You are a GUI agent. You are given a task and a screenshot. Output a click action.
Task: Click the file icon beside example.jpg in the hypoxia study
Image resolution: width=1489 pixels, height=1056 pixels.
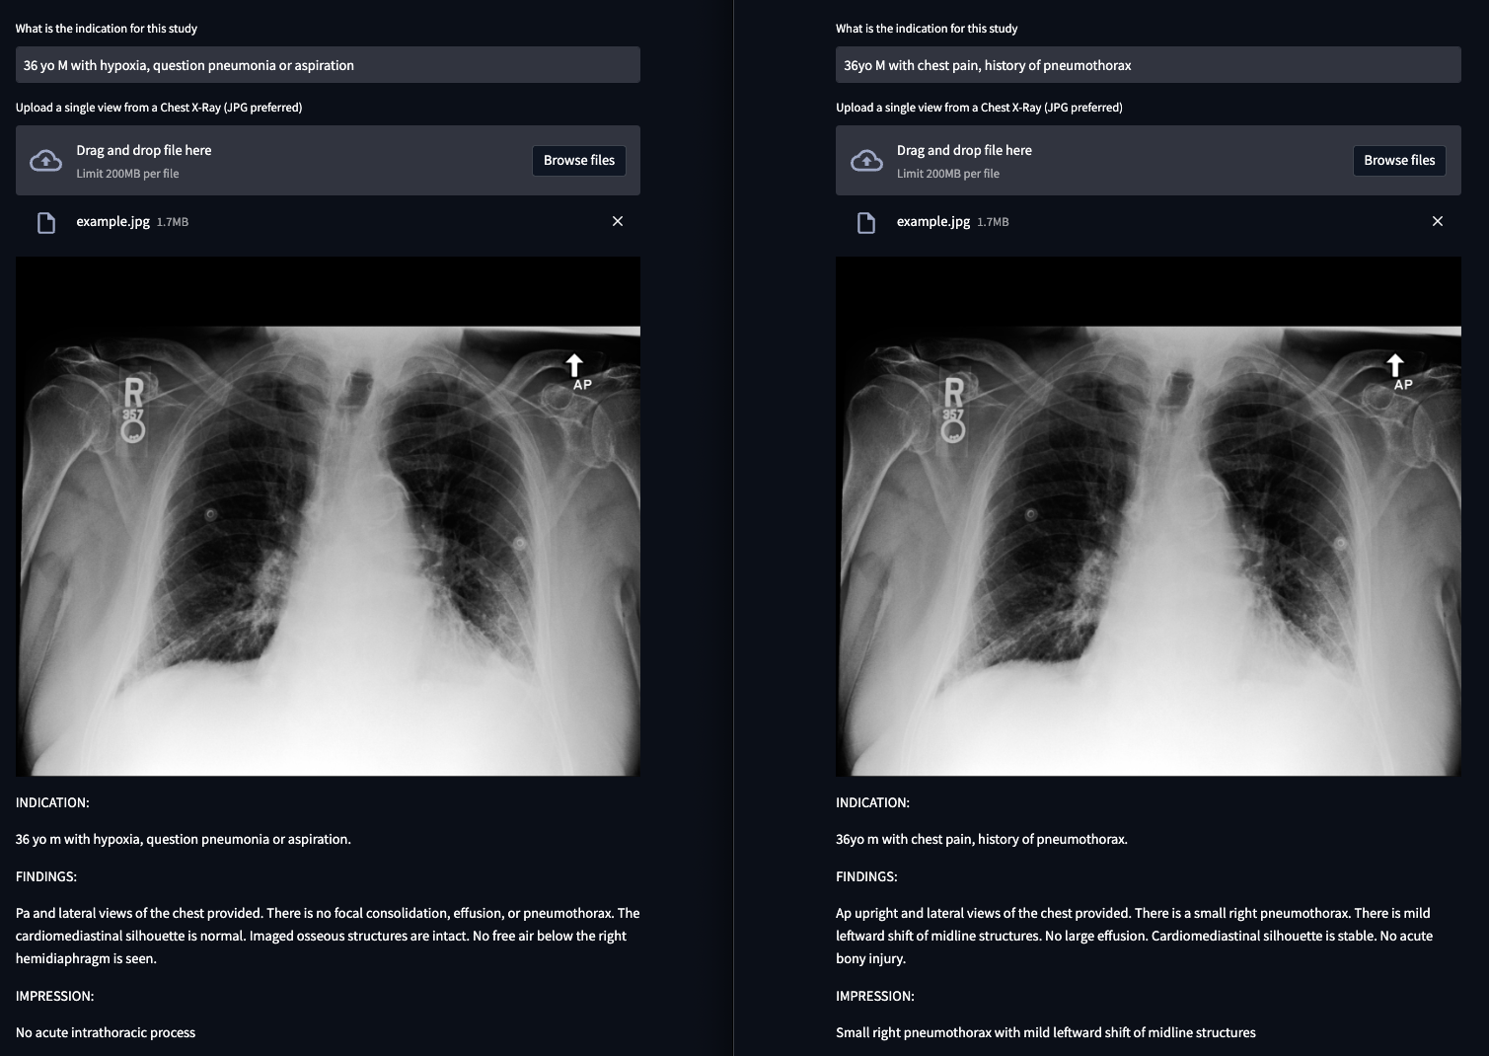[46, 222]
